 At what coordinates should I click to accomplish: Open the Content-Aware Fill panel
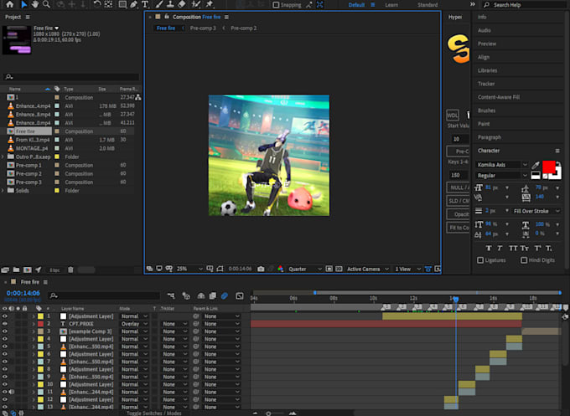(x=499, y=97)
